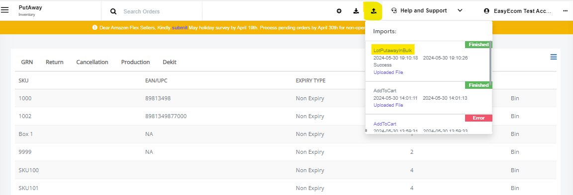The width and height of the screenshot is (573, 195).
Task: Click the Search Orders input field
Action: pyautogui.click(x=161, y=12)
